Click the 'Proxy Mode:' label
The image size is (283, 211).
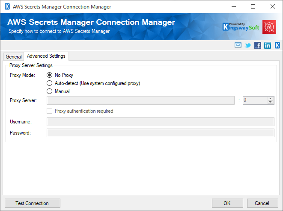(22, 75)
